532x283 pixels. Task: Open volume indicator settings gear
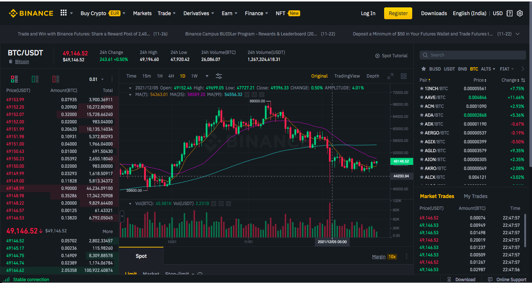[x=221, y=204]
